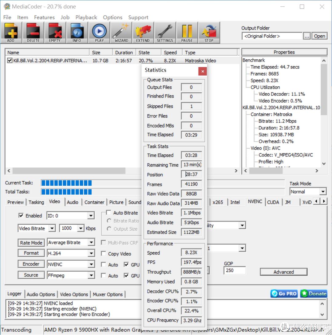
Task: Click the SETTINGS wrench icon
Action: coord(165,32)
